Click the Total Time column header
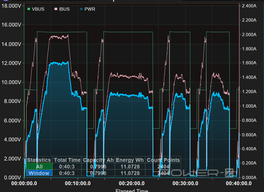 click(67, 160)
